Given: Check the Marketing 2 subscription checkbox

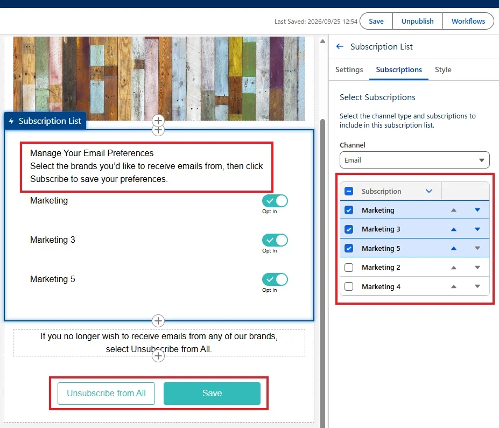Looking at the screenshot, I should [x=349, y=268].
